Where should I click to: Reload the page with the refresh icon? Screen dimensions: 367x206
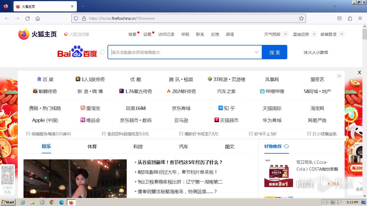coord(28,18)
